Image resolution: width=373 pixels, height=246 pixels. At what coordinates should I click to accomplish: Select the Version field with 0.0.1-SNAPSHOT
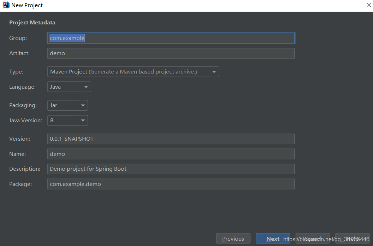coord(171,139)
